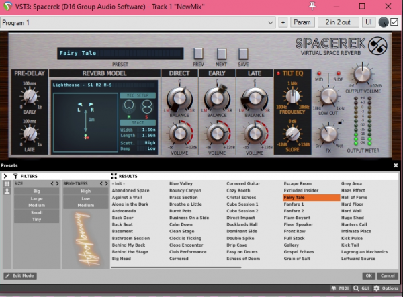
Task: Click the pin window icon in title bar
Action: tap(312, 6)
